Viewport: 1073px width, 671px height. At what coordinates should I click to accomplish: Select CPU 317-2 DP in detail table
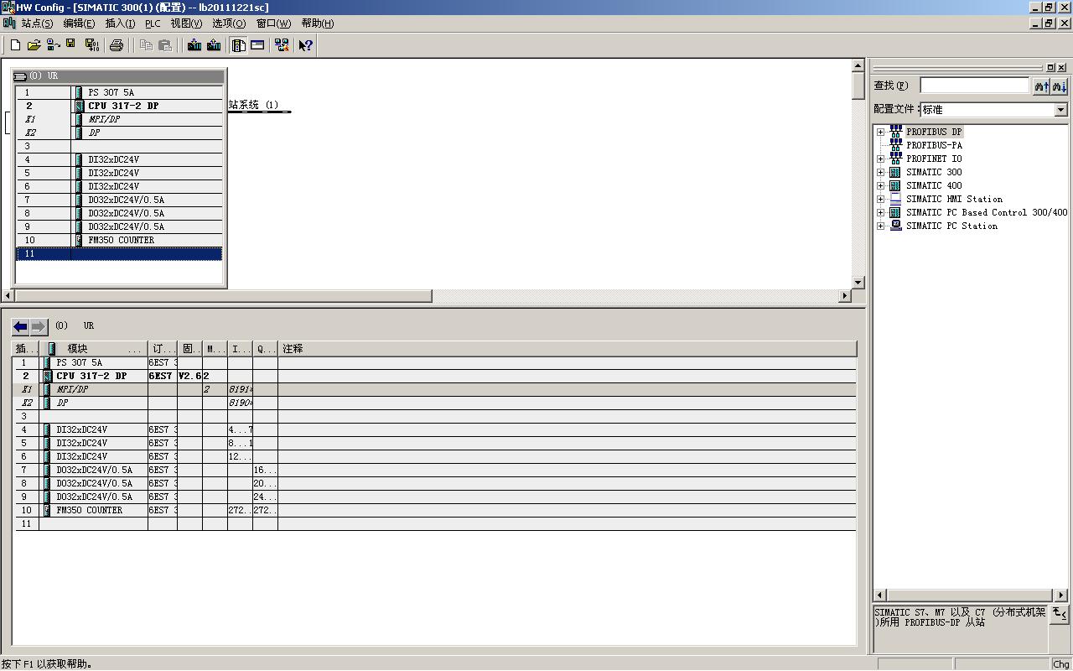[436, 376]
